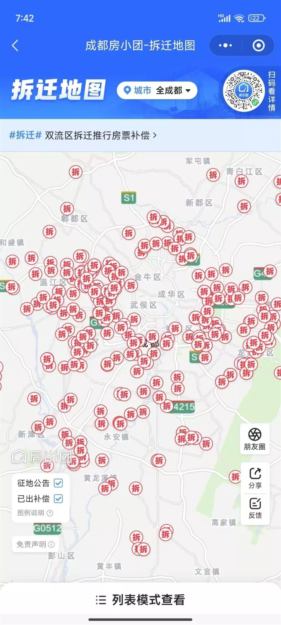
Task: Open the three-dot mini program menu
Action: tap(225, 45)
